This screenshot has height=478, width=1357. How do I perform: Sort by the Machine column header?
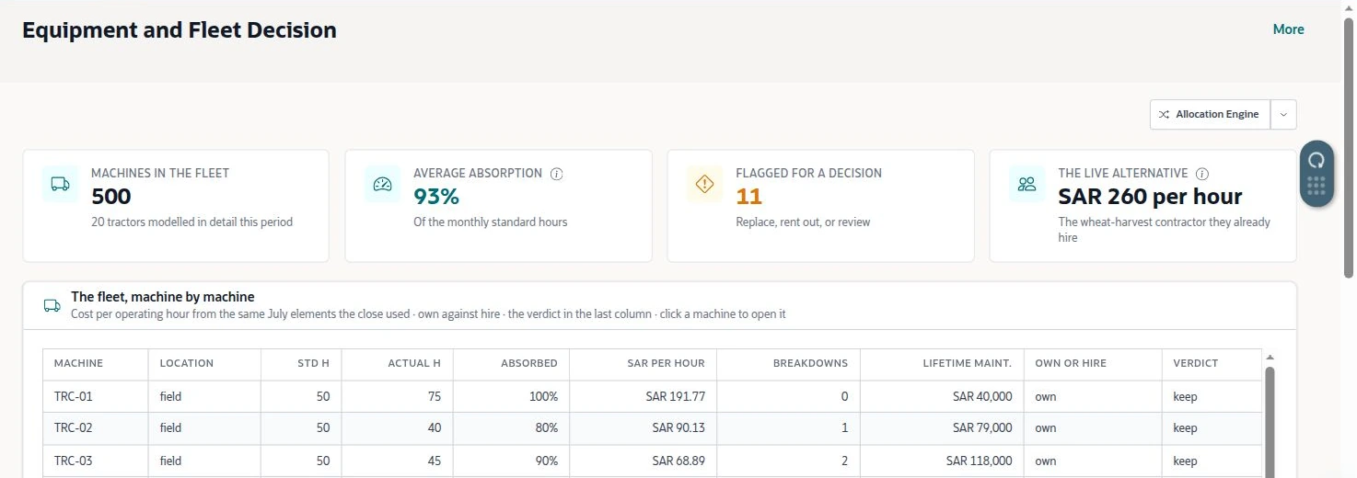point(95,363)
